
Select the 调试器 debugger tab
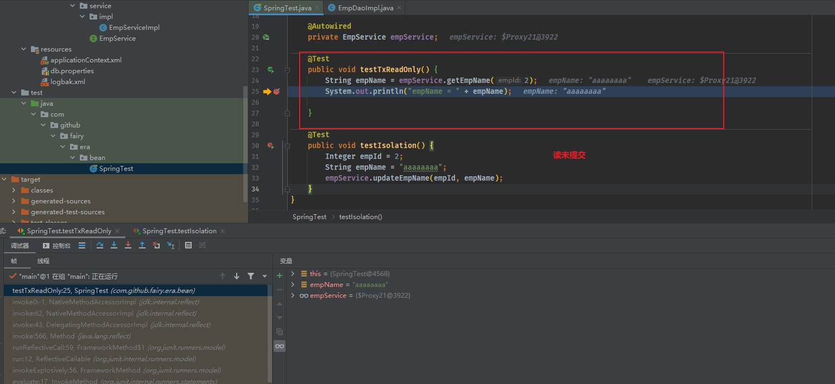[20, 245]
